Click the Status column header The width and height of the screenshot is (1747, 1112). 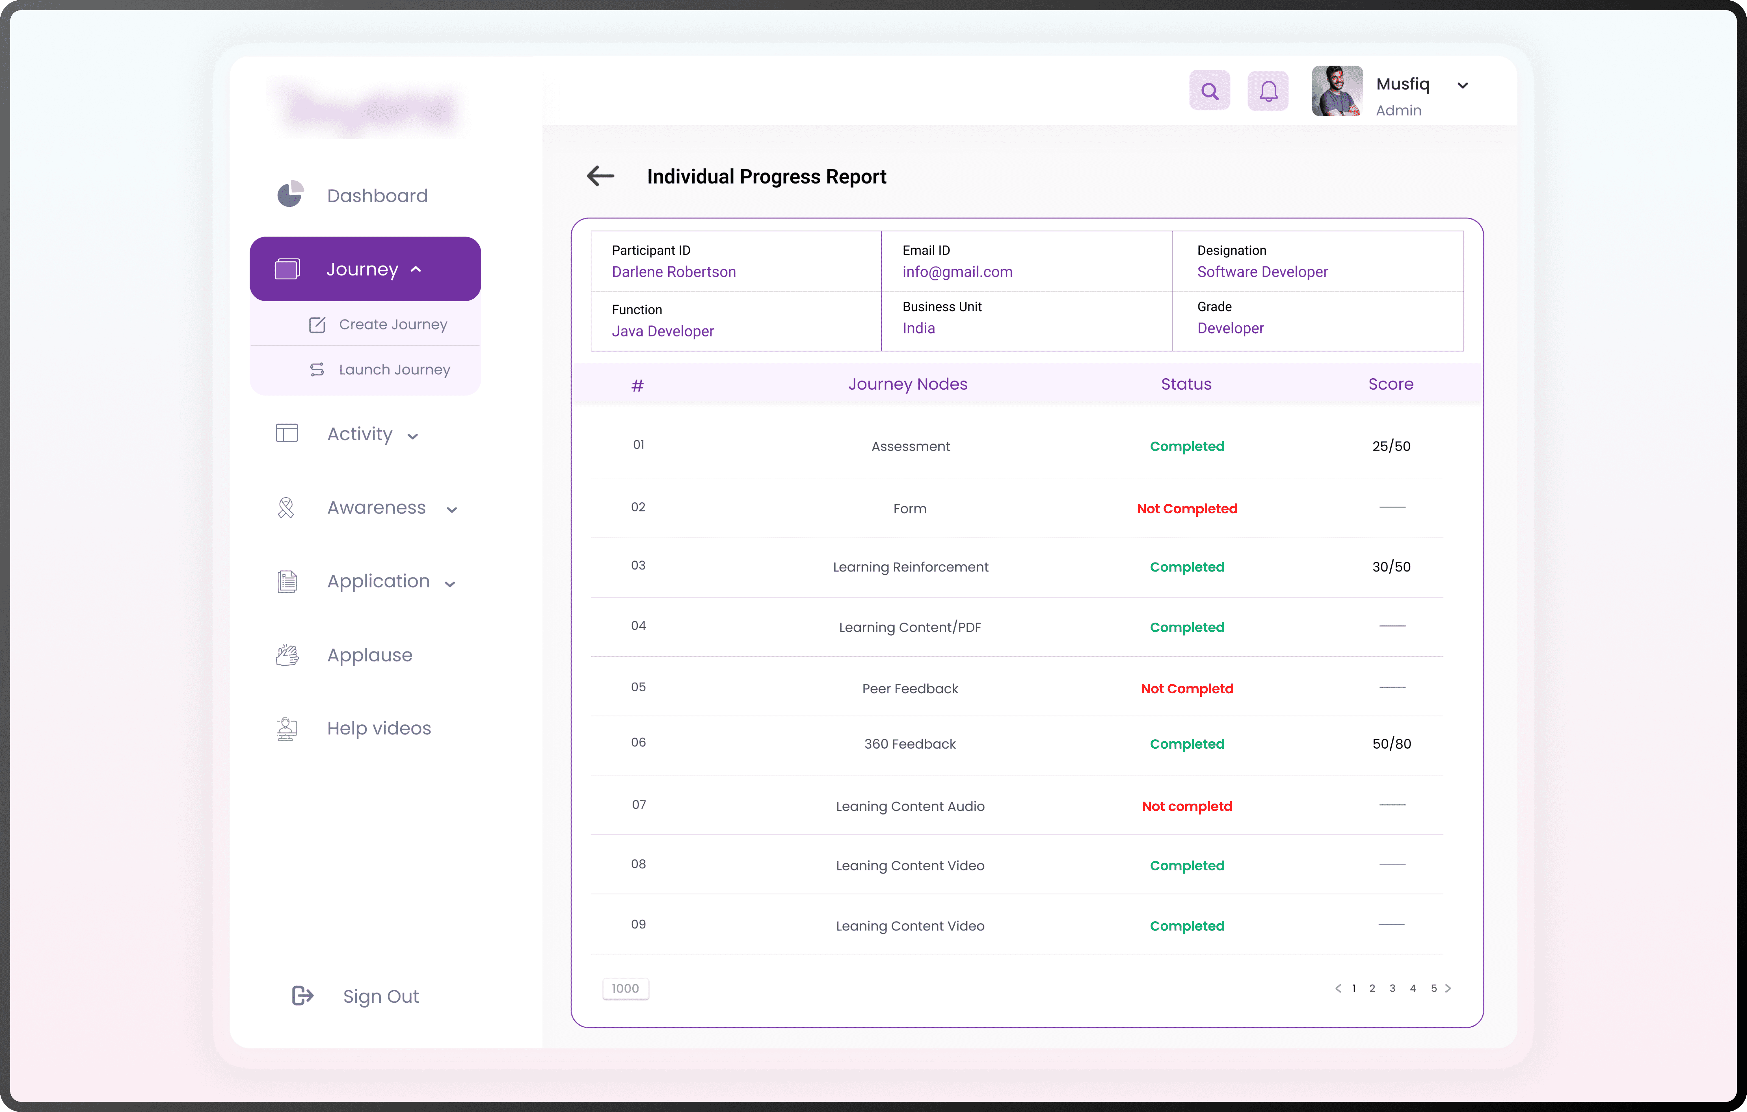(1186, 384)
